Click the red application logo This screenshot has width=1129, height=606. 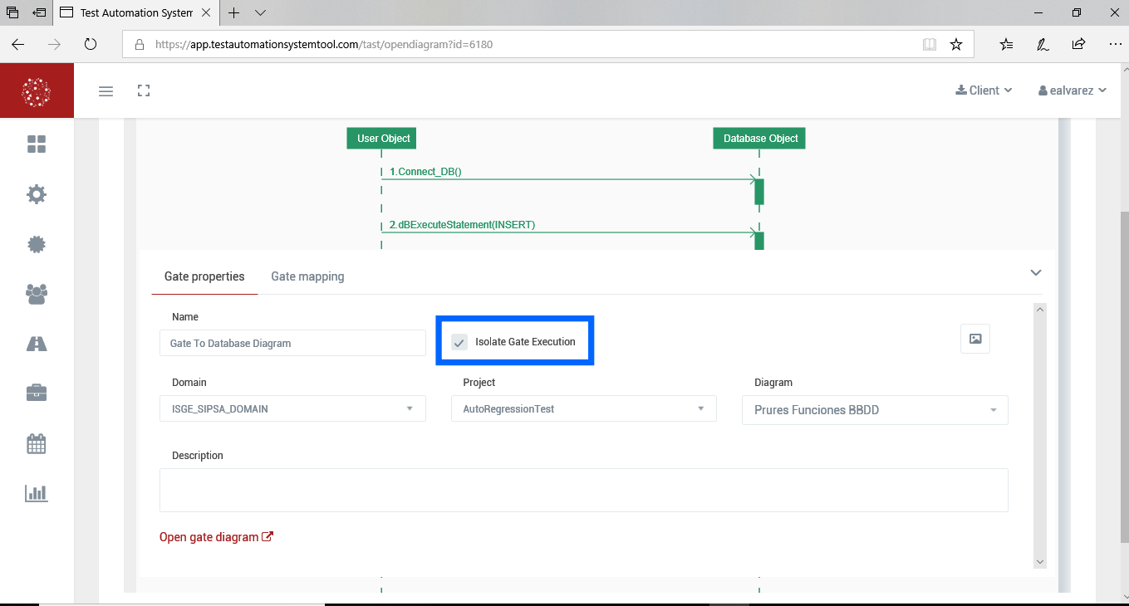click(37, 90)
